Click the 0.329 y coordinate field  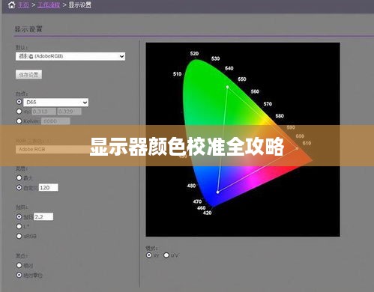[x=69, y=112]
